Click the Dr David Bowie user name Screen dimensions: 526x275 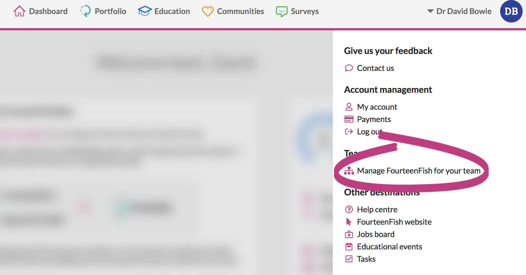point(464,11)
